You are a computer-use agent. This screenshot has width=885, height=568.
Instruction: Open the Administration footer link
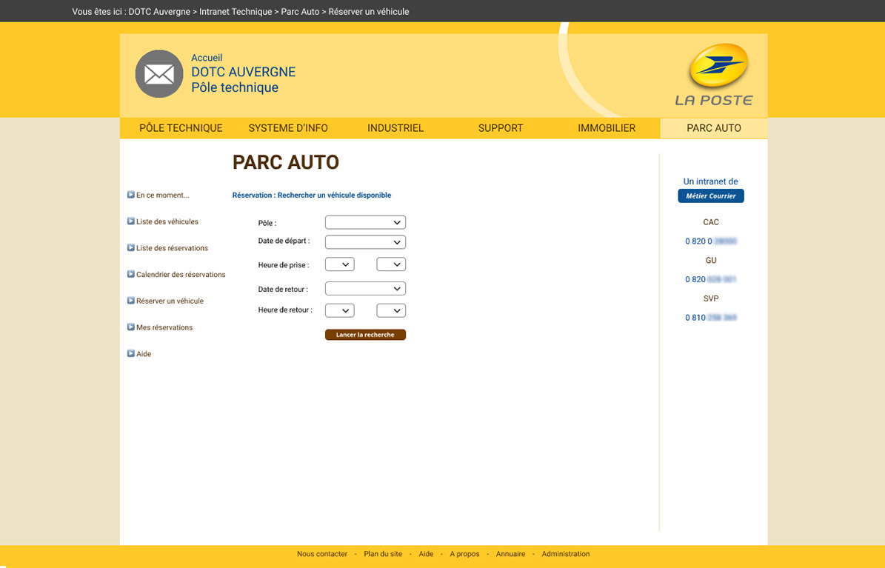[x=566, y=554]
